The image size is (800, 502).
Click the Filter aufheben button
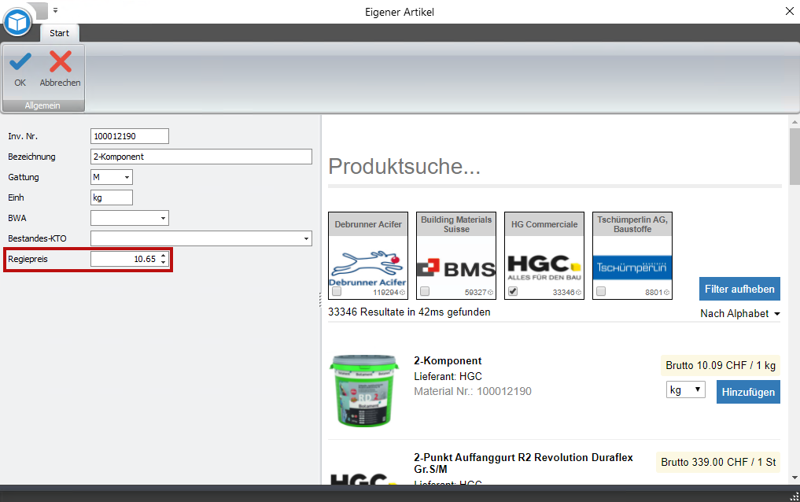[x=739, y=289]
